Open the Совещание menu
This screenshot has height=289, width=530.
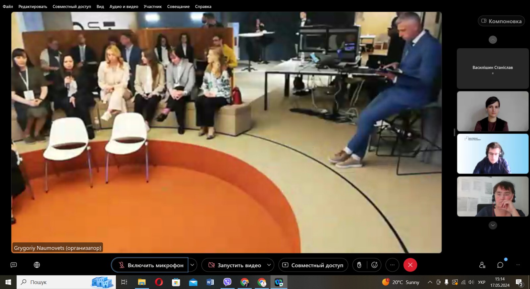pos(178,6)
